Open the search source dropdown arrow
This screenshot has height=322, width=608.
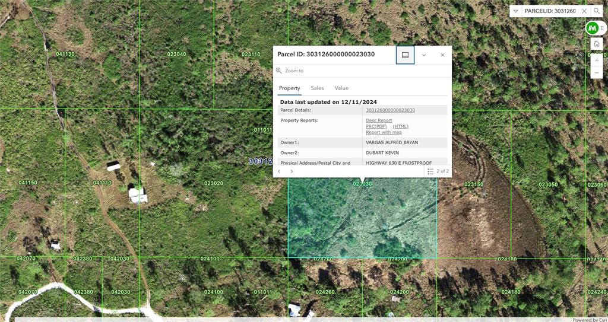click(x=515, y=11)
